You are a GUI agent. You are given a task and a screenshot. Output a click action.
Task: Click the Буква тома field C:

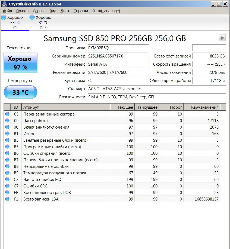pos(118,81)
